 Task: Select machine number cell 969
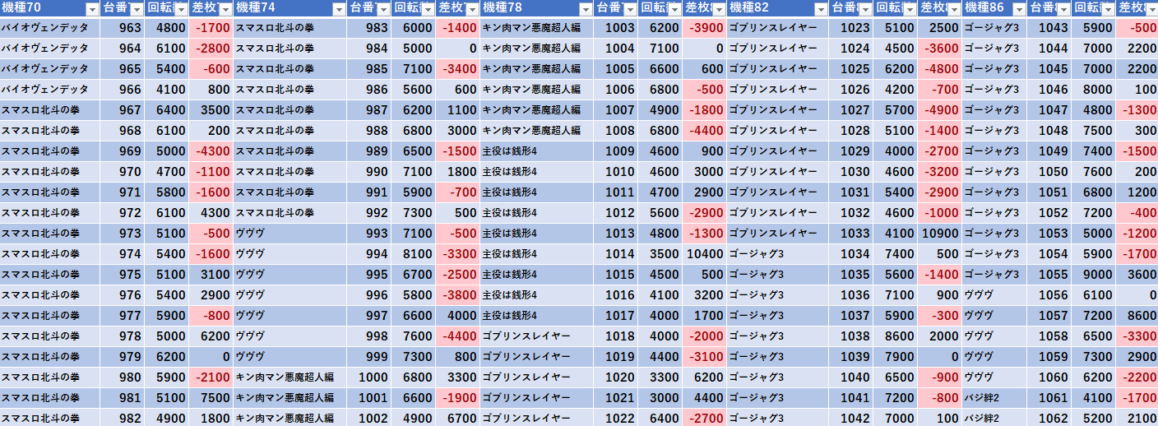click(x=123, y=151)
